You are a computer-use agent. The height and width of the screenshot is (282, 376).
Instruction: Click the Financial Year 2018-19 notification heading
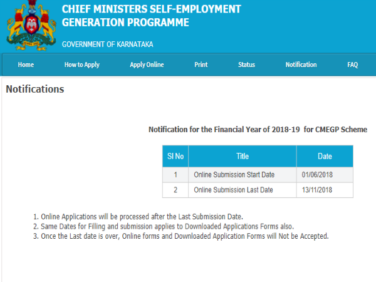(x=258, y=130)
